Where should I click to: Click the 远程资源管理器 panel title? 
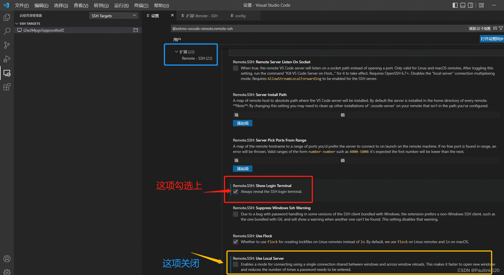[31, 16]
